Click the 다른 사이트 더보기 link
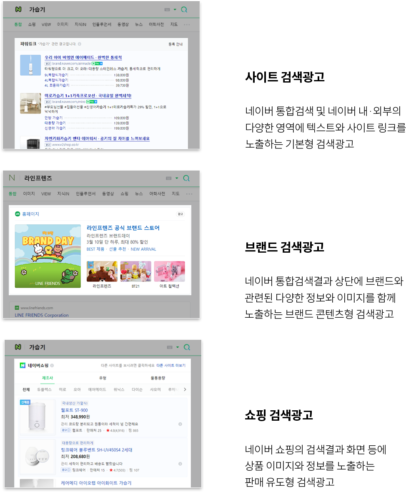This screenshot has width=406, height=492. tap(171, 366)
